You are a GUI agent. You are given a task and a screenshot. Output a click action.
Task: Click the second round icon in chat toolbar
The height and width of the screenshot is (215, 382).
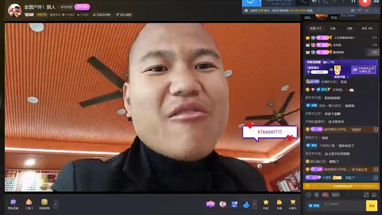pos(316,195)
